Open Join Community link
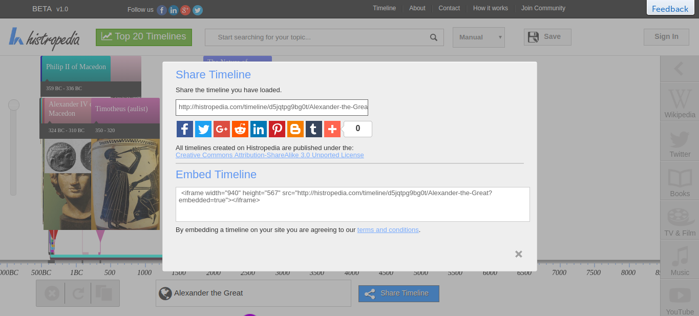The height and width of the screenshot is (316, 699). (543, 8)
